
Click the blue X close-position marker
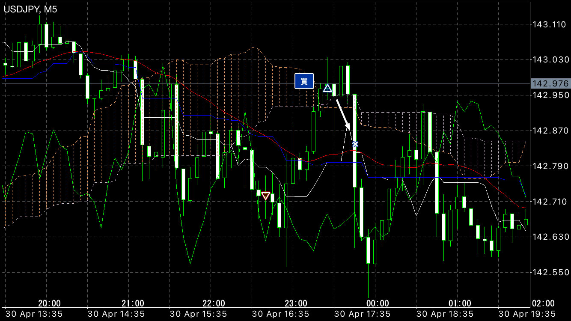click(x=355, y=144)
